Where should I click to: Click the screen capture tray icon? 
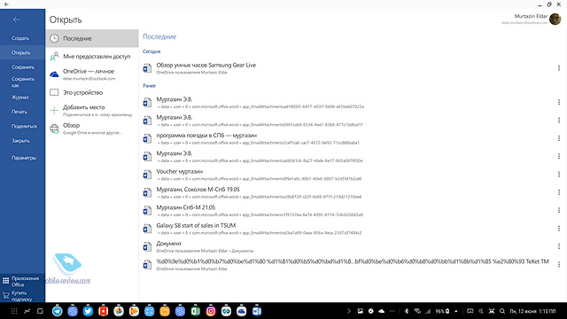pyautogui.click(x=492, y=311)
